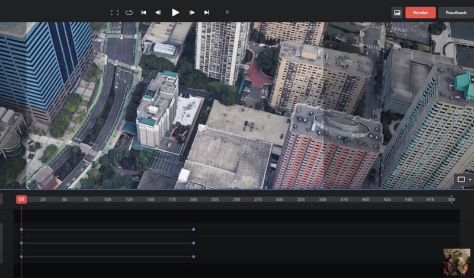Play the animation
This screenshot has height=278, width=474.
(x=175, y=12)
